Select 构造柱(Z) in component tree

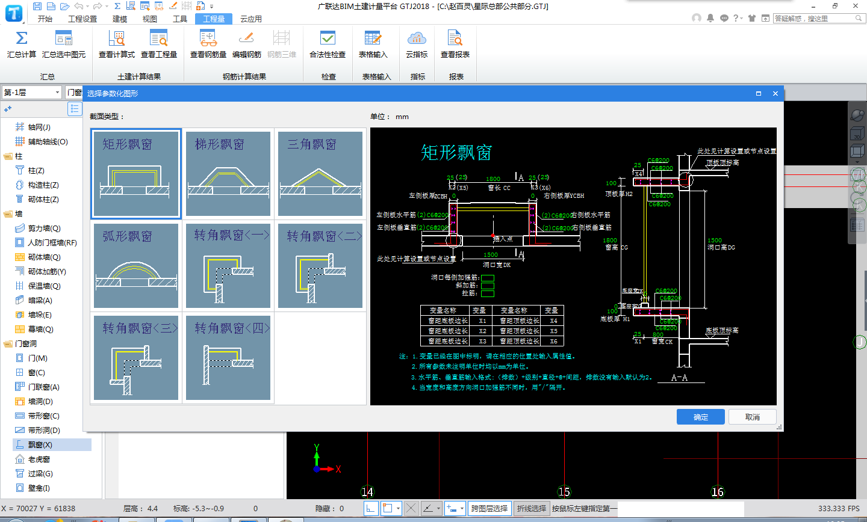coord(43,185)
